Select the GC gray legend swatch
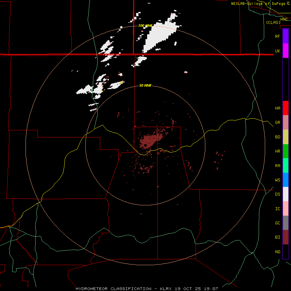 pyautogui.click(x=286, y=223)
